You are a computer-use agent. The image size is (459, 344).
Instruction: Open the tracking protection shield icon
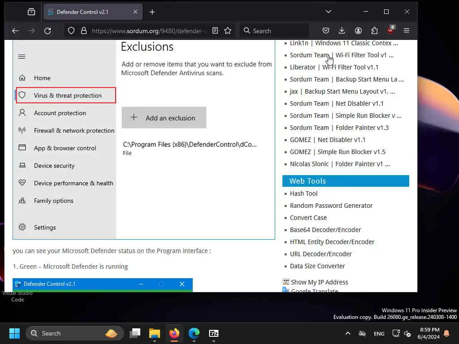[x=71, y=31]
